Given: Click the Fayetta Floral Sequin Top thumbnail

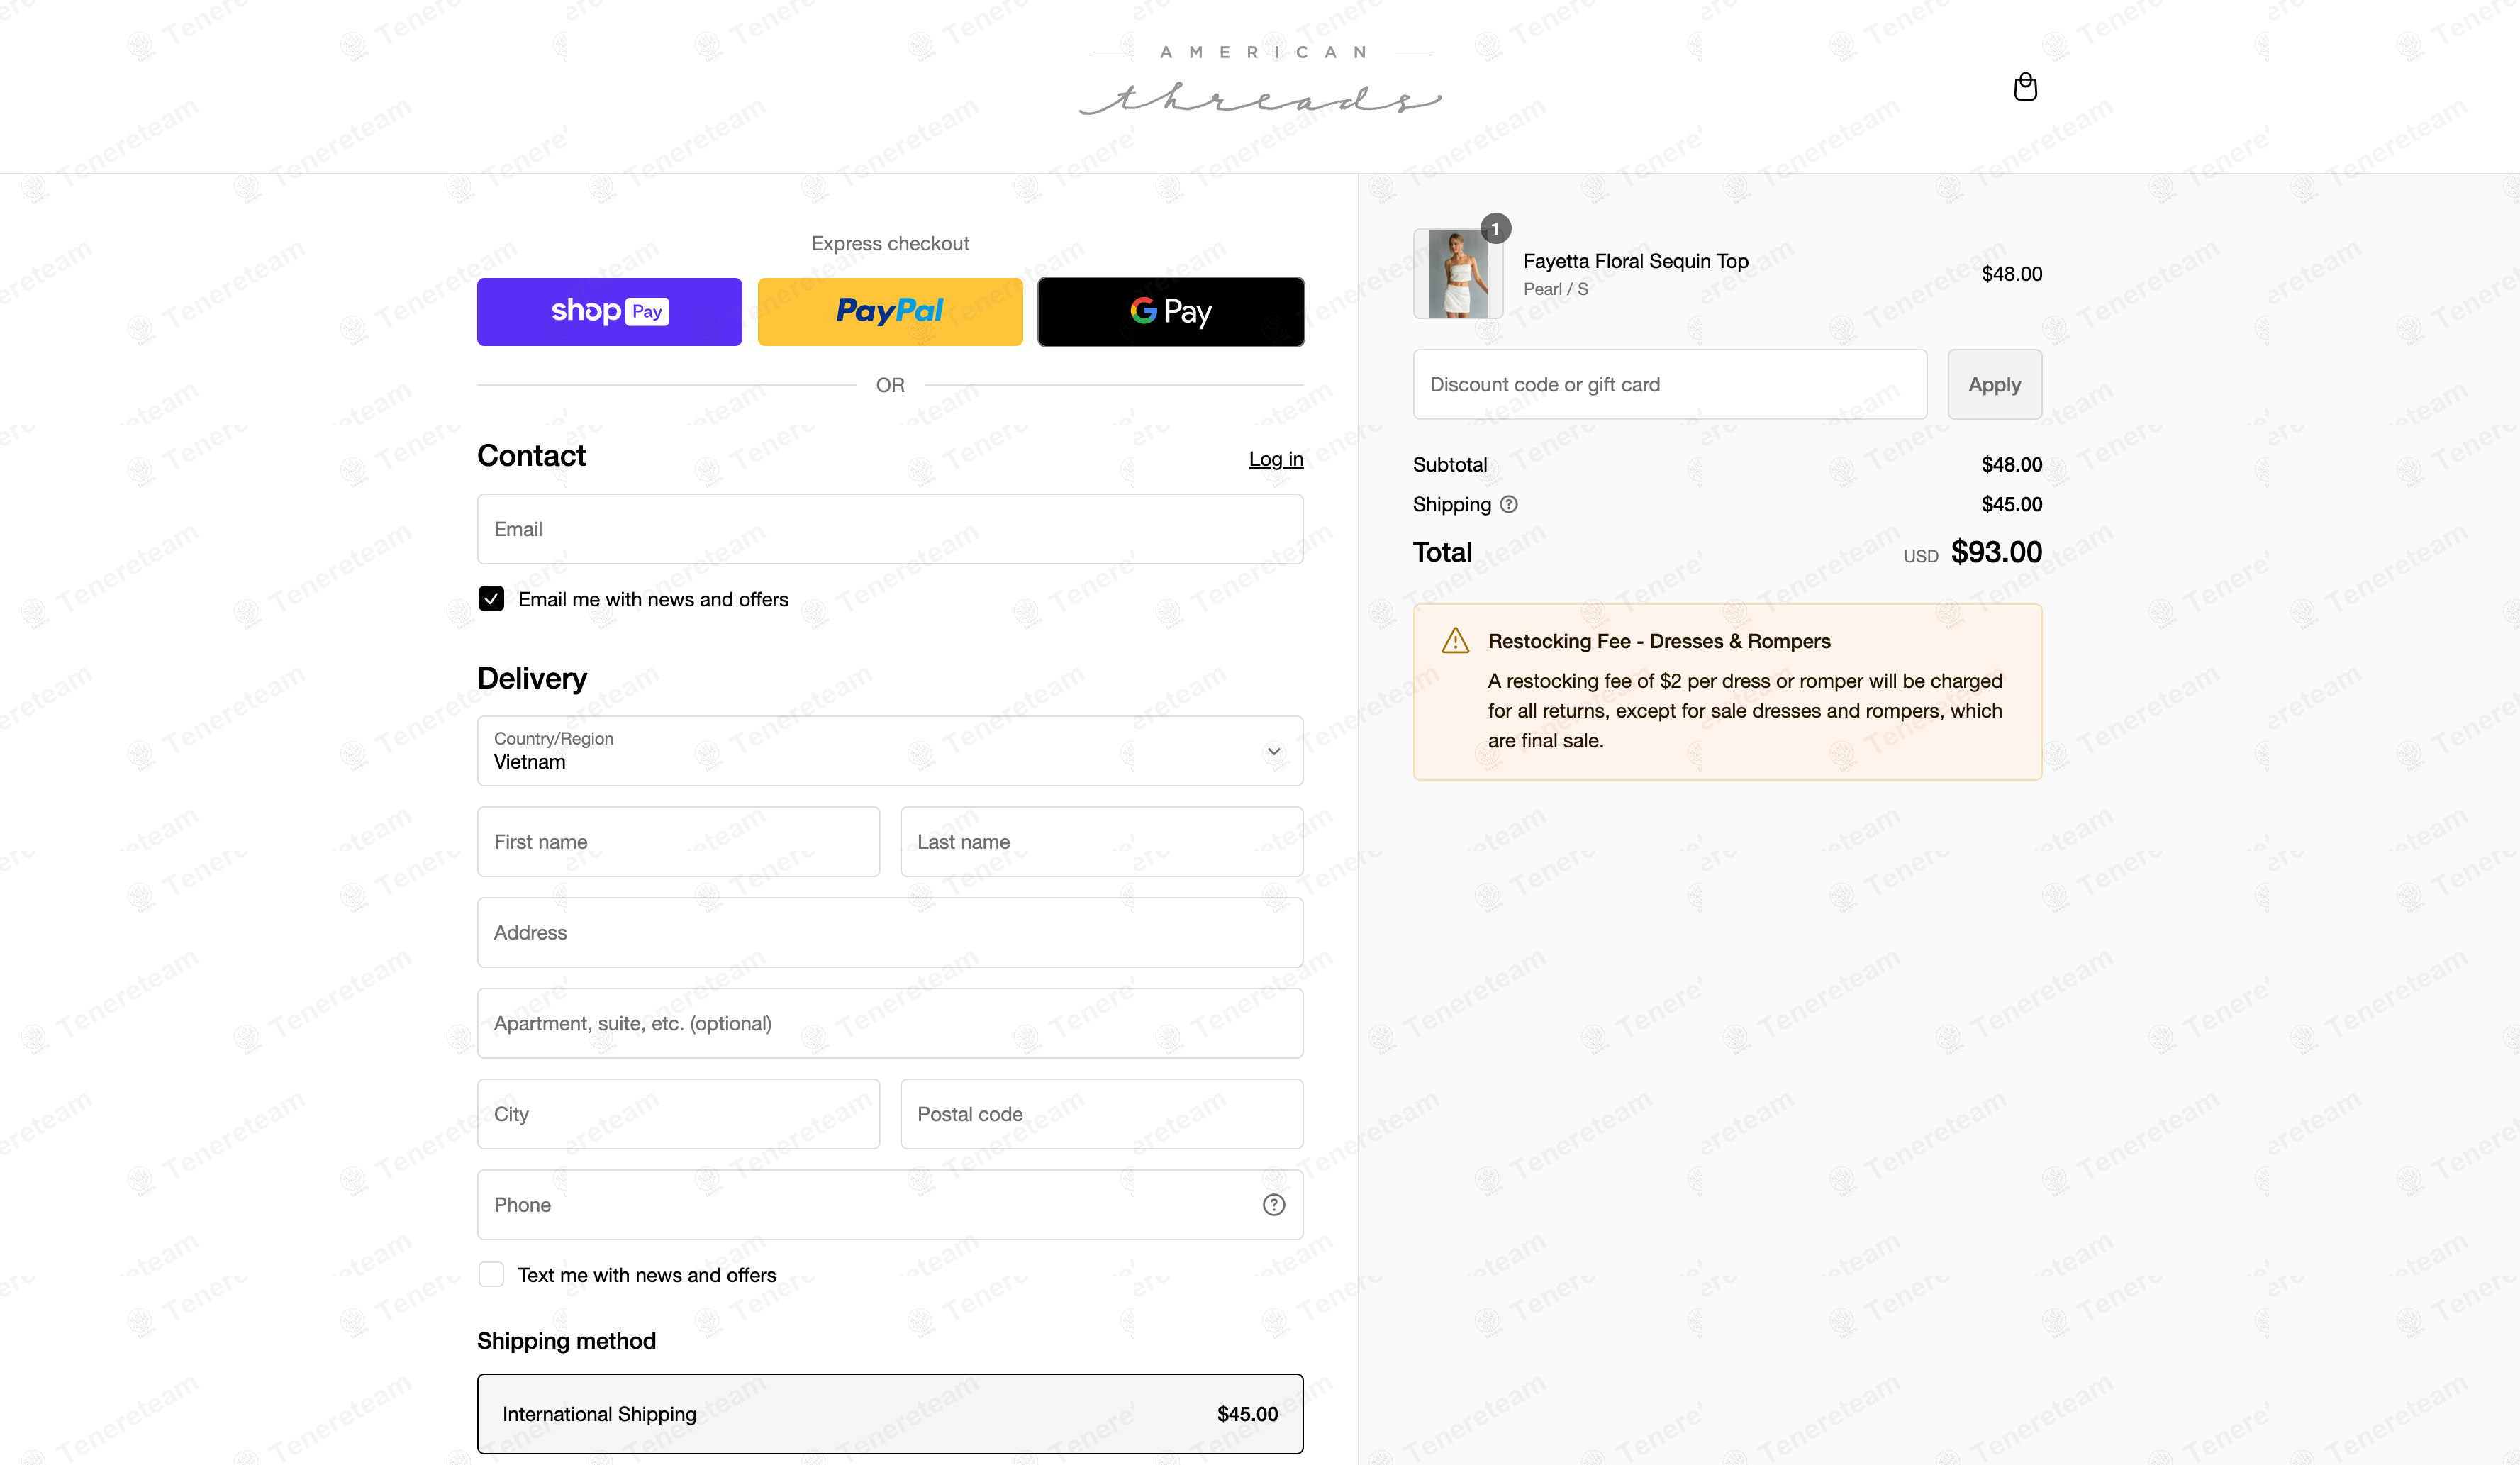Looking at the screenshot, I should [x=1458, y=274].
